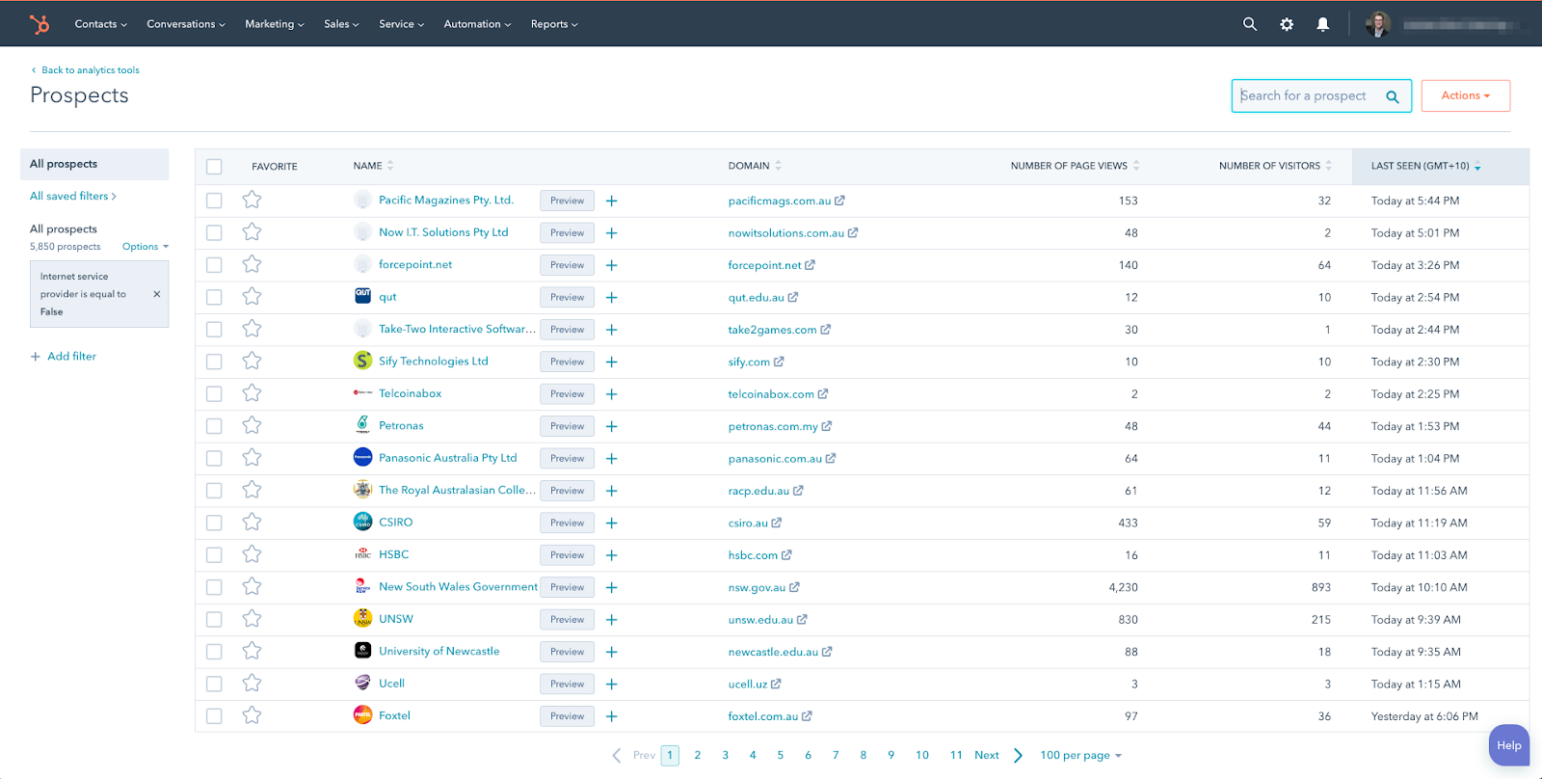Click plus icon next to UNSW
1542x779 pixels.
611,620
